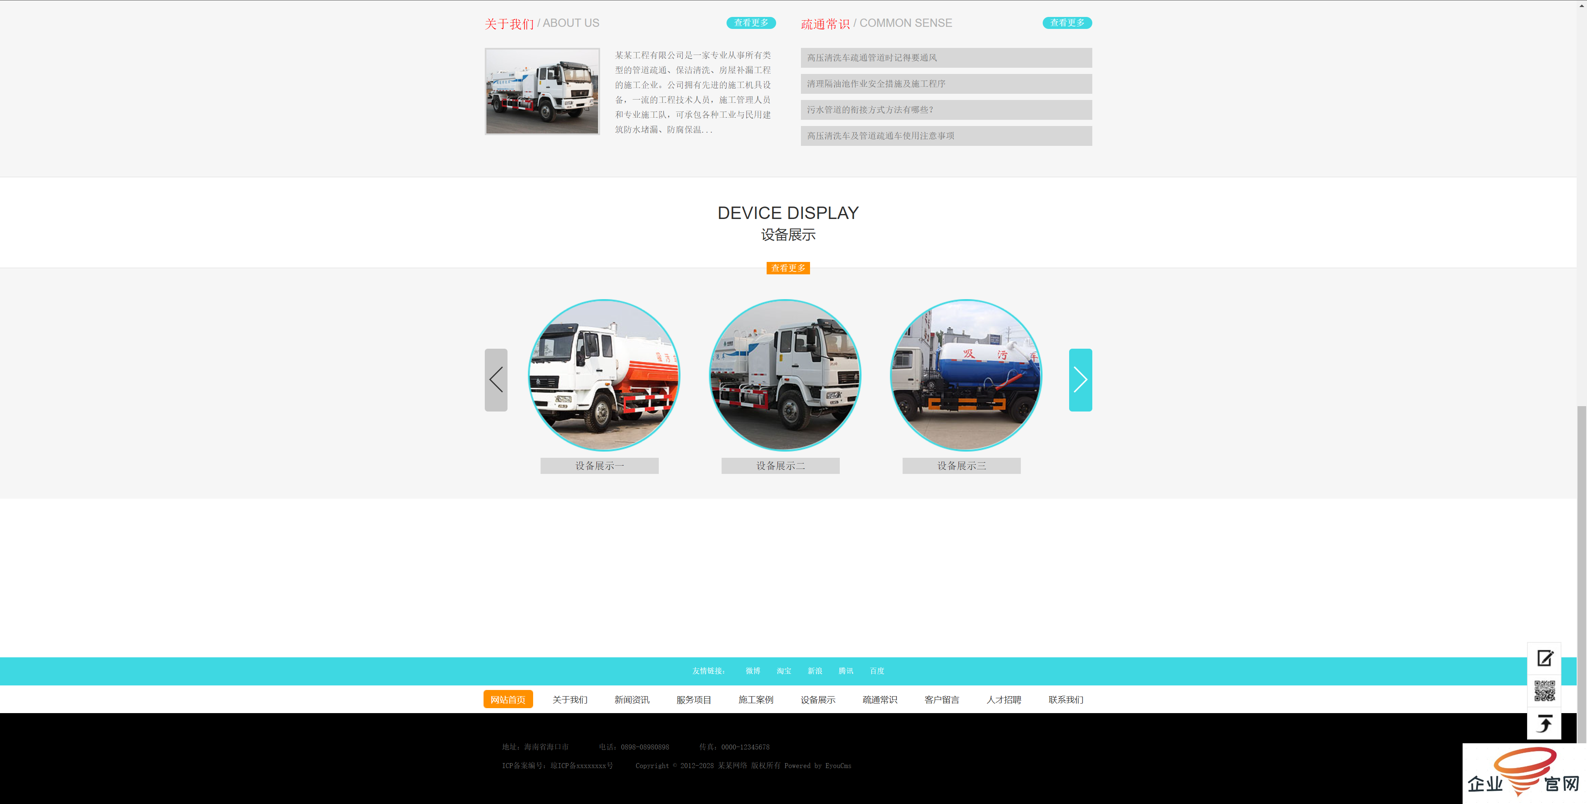Open the 腾讯 friendly link
The width and height of the screenshot is (1587, 804).
coord(846,671)
